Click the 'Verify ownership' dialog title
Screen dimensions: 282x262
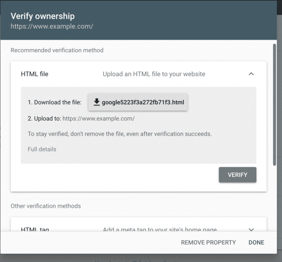tap(43, 16)
